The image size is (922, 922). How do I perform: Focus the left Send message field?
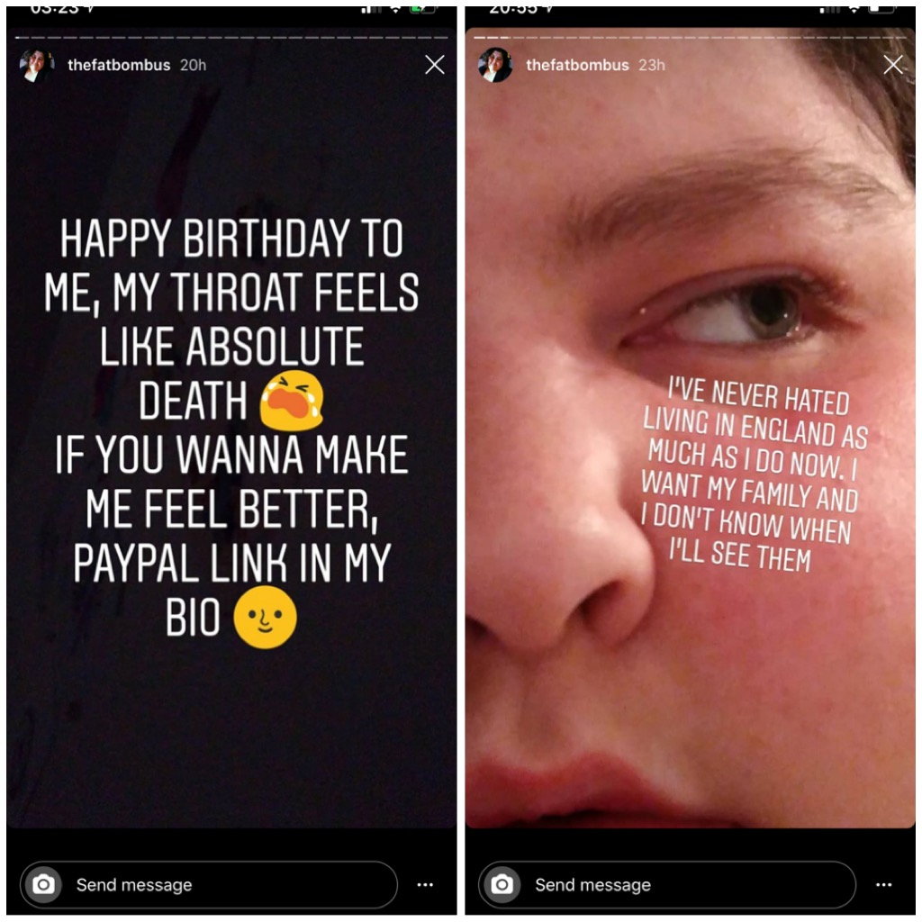pos(209,884)
